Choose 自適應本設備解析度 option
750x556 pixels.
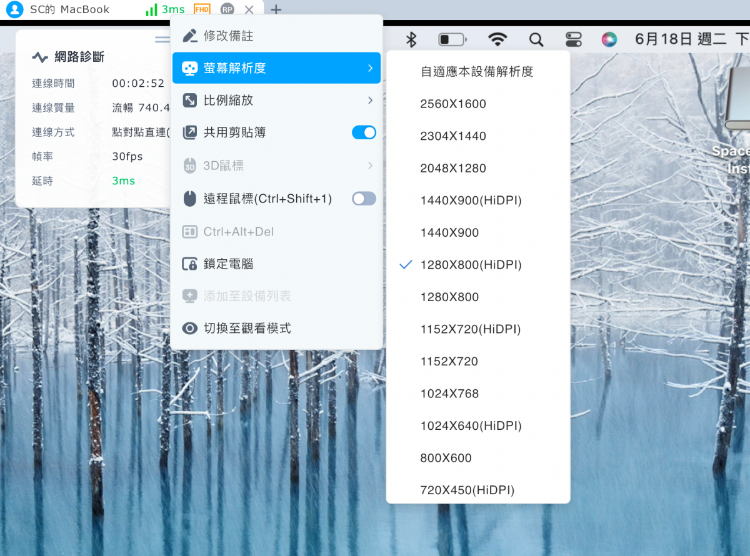click(478, 71)
